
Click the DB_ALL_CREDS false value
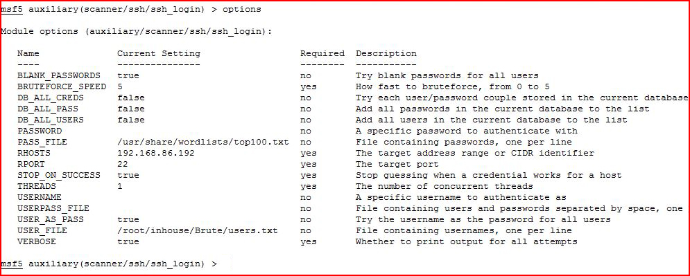pyautogui.click(x=130, y=98)
